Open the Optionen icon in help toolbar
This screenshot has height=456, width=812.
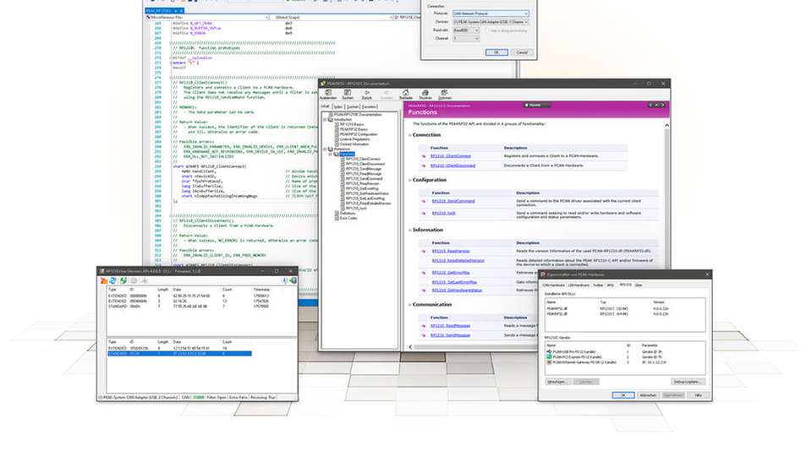pos(444,93)
